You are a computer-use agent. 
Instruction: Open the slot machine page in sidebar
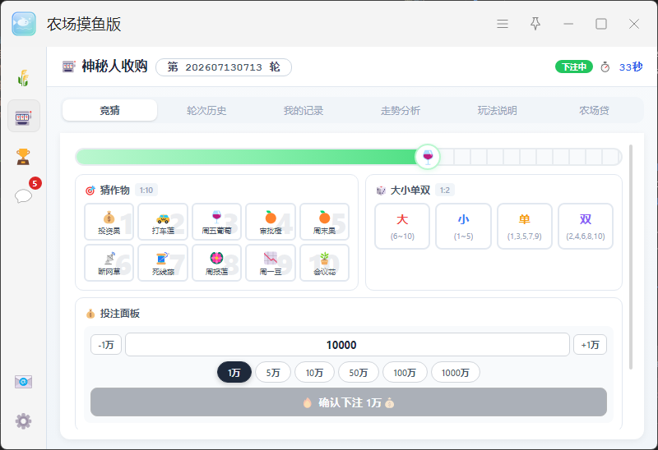24,116
